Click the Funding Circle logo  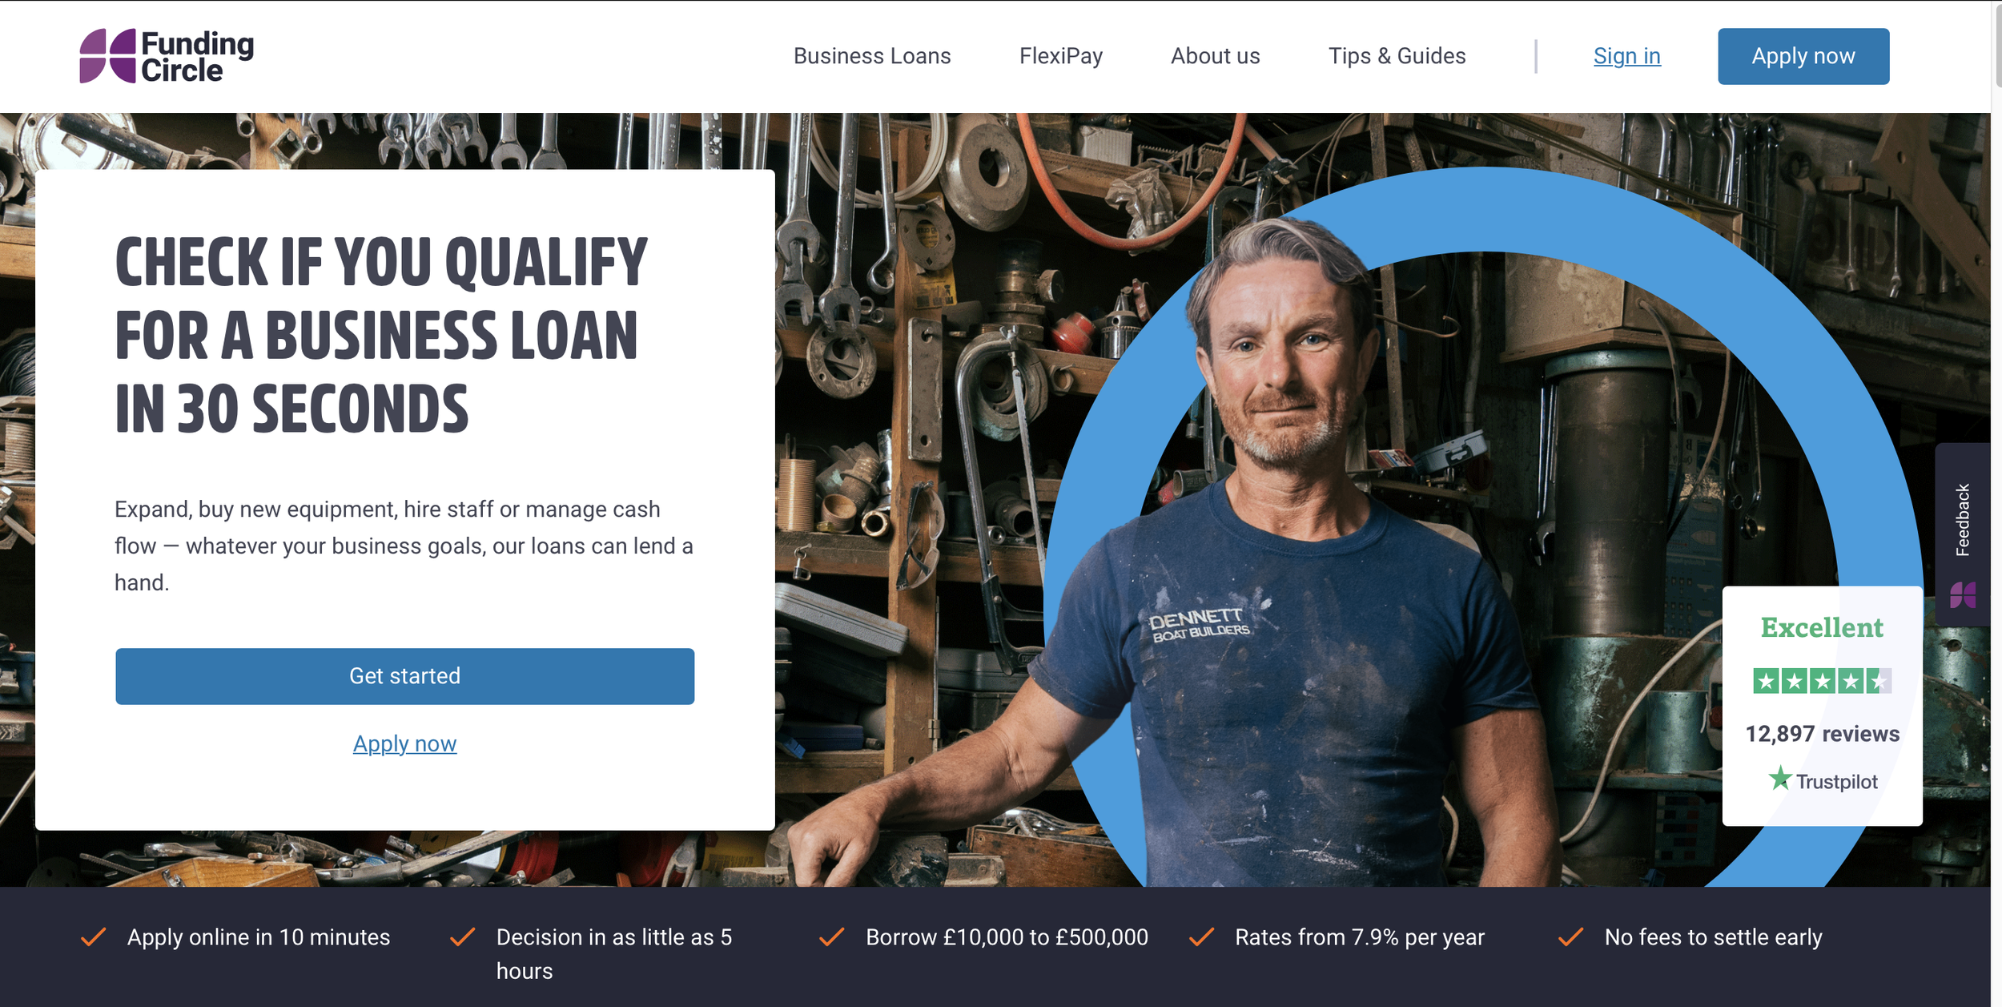[167, 56]
